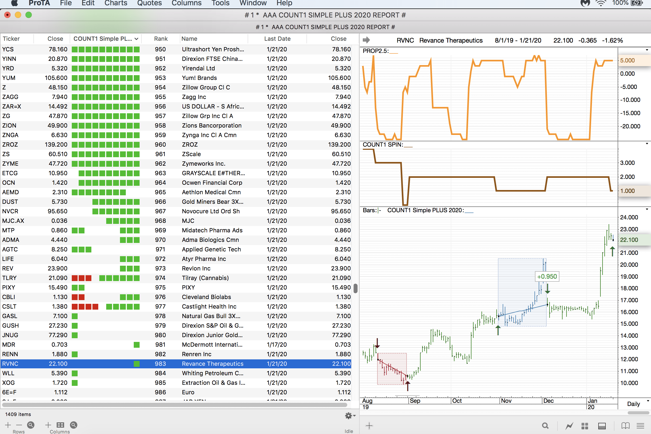Click the chart grid layout icon
The height and width of the screenshot is (434, 651).
pos(585,426)
